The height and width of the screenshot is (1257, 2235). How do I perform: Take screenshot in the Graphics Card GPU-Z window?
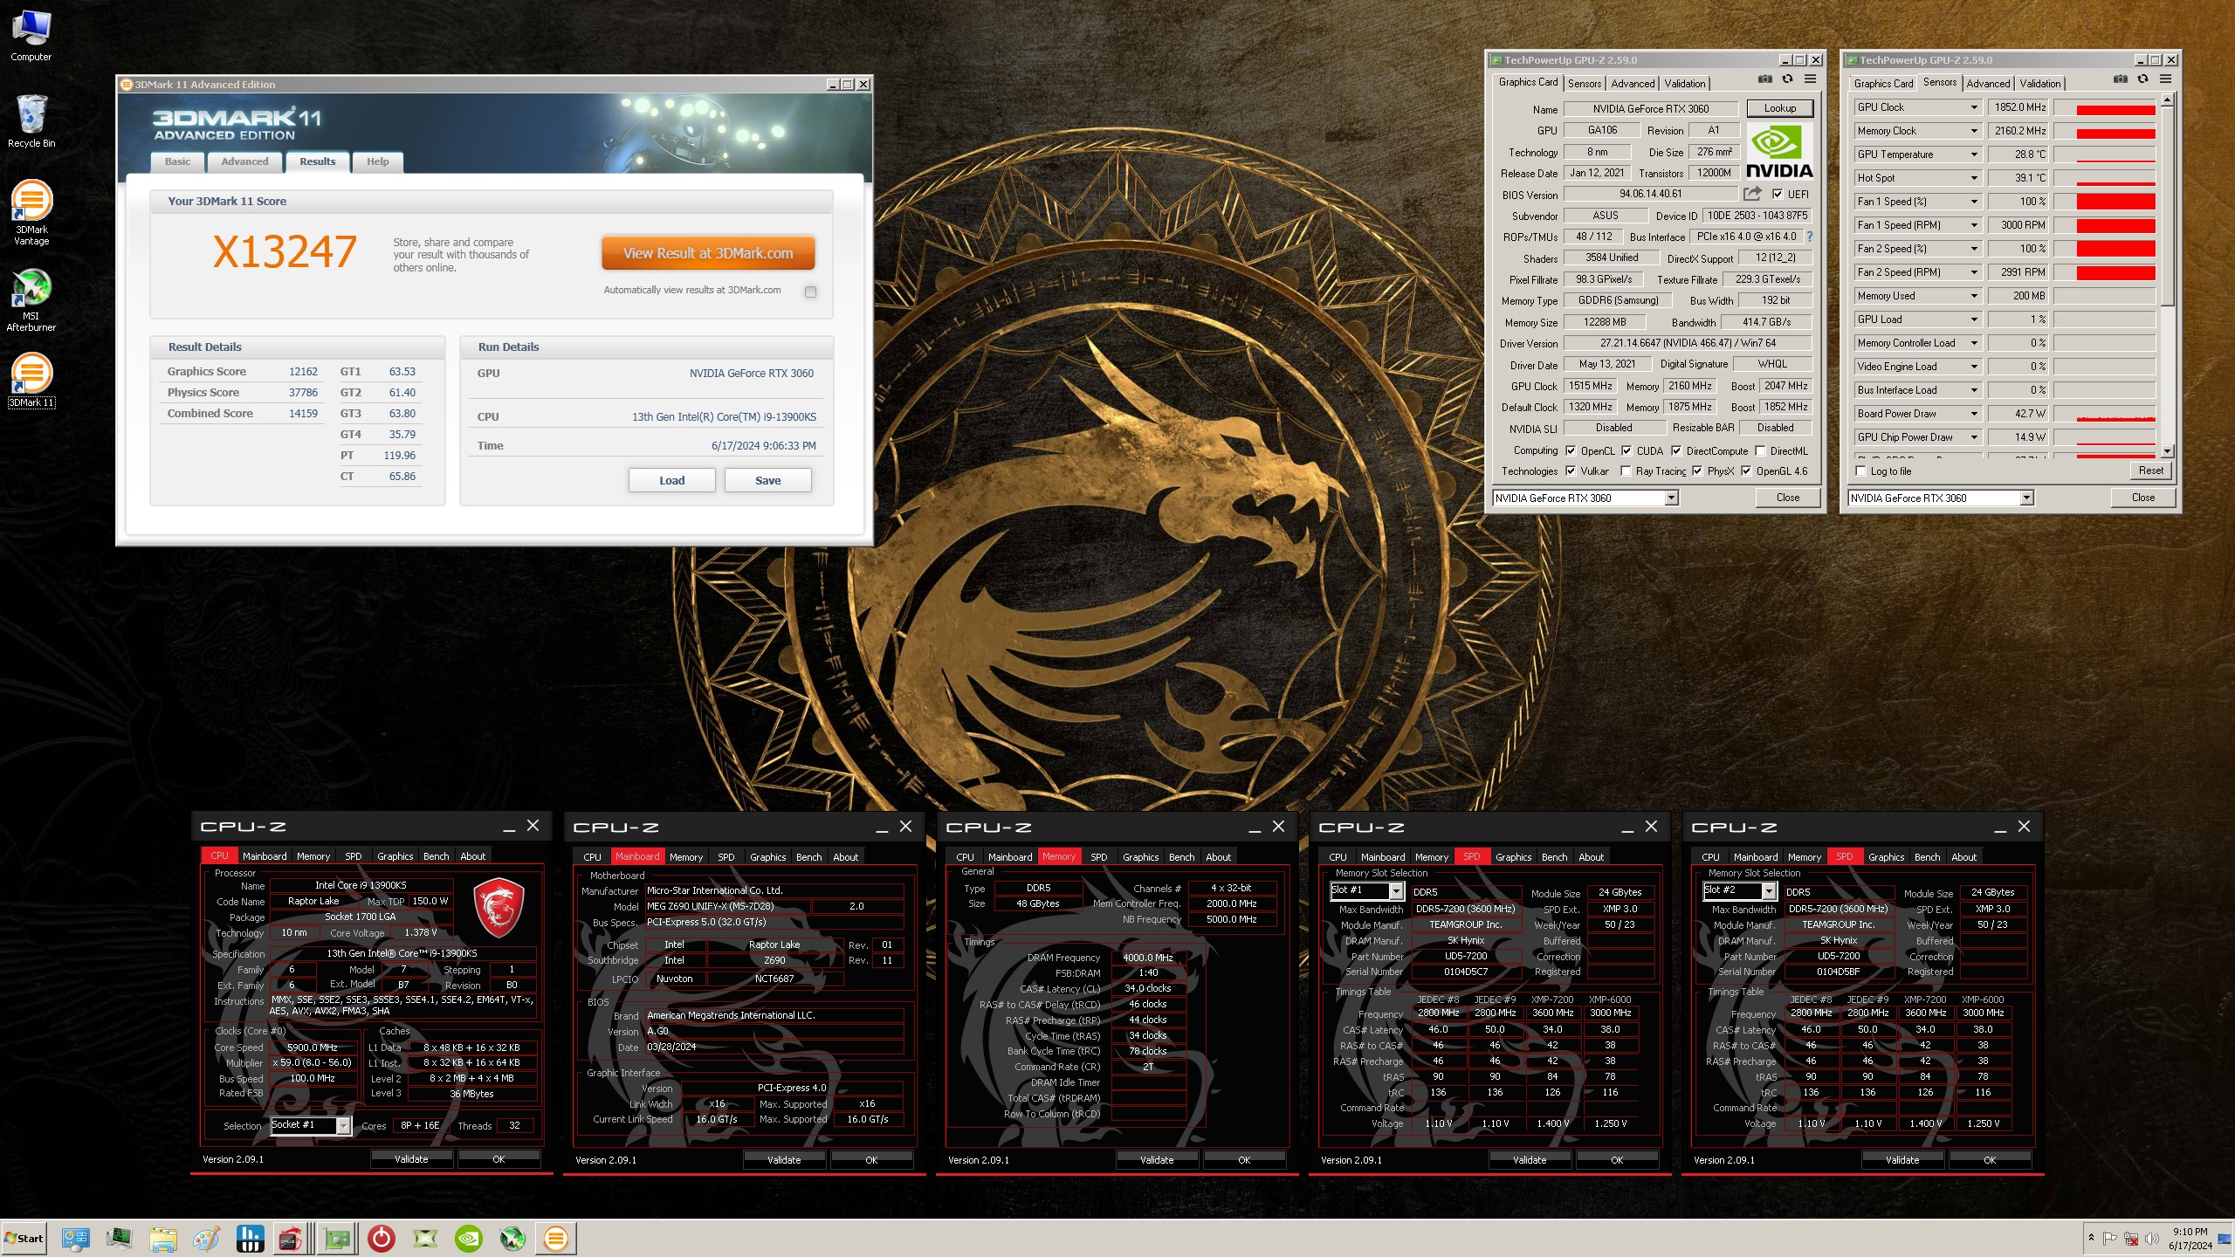[1764, 79]
